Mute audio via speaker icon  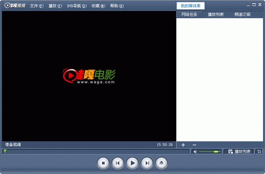tap(195, 152)
